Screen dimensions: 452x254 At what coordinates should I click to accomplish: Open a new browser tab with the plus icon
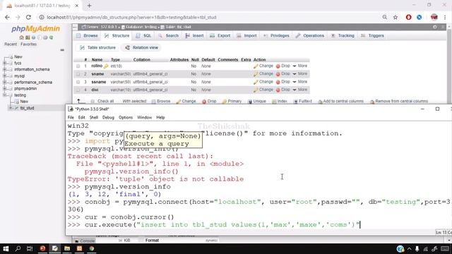point(89,6)
